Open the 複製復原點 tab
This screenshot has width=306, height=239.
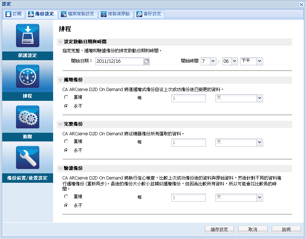116,14
